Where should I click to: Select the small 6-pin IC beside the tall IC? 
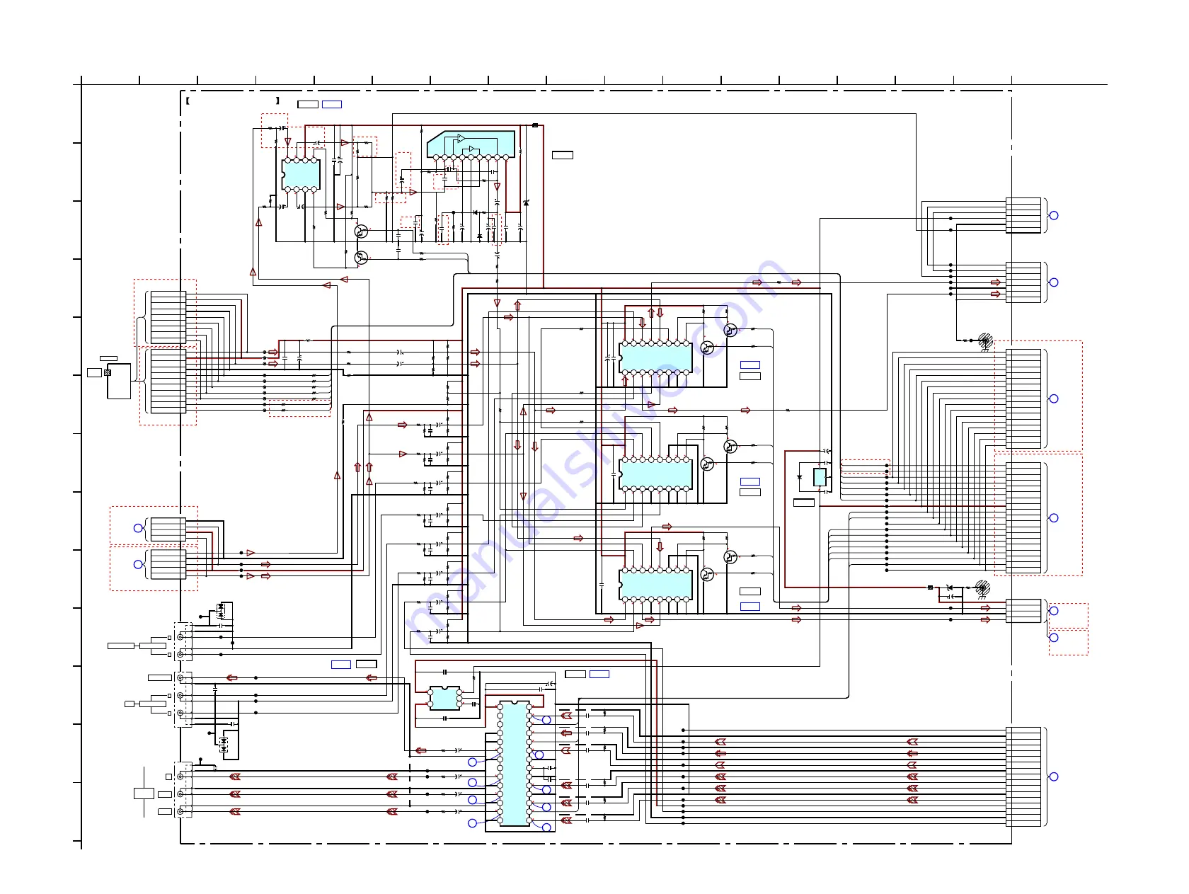click(x=444, y=698)
